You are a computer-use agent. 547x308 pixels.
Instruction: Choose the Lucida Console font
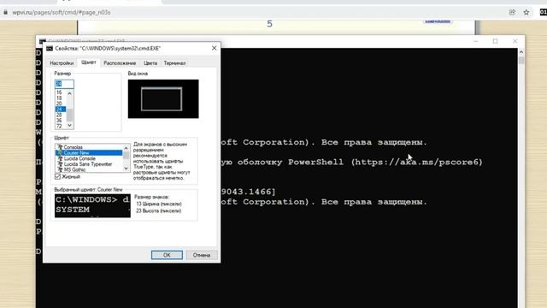point(79,158)
